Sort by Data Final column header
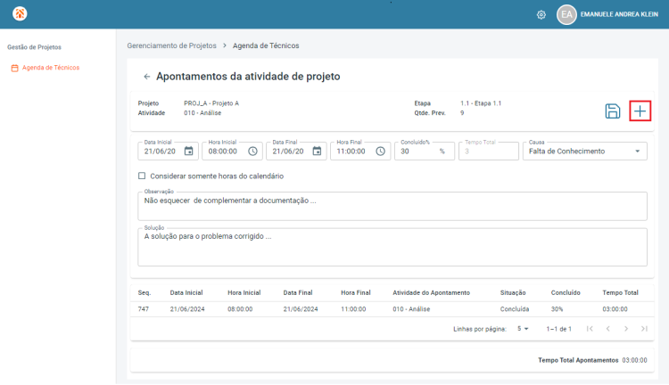The height and width of the screenshot is (385, 669). click(x=298, y=293)
